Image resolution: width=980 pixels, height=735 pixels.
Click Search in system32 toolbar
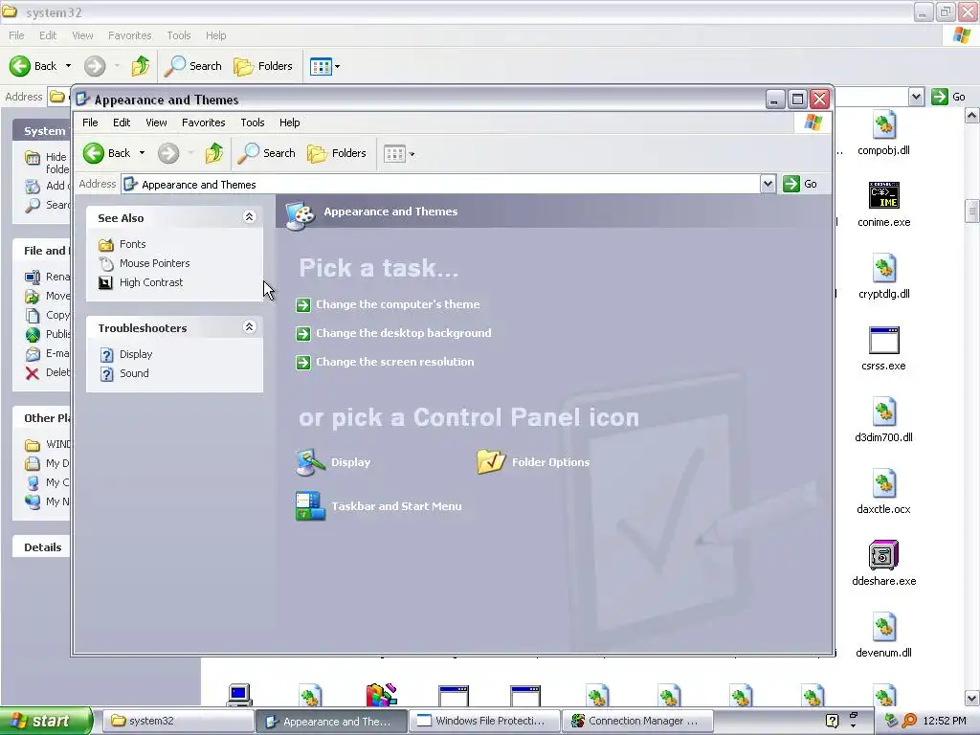(x=192, y=66)
